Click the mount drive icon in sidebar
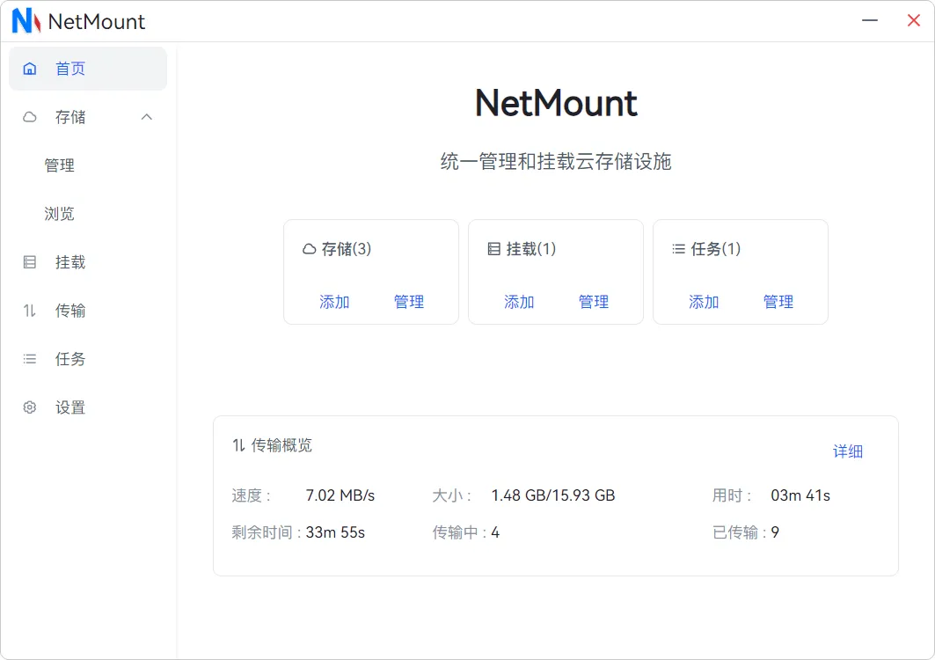Viewport: 935px width, 660px height. point(30,262)
